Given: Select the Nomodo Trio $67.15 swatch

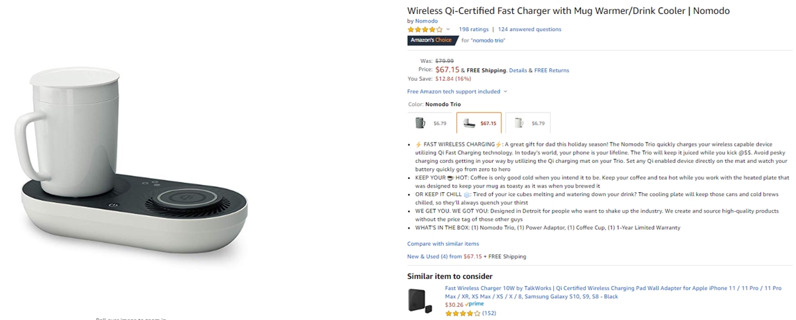Looking at the screenshot, I should tap(479, 123).
